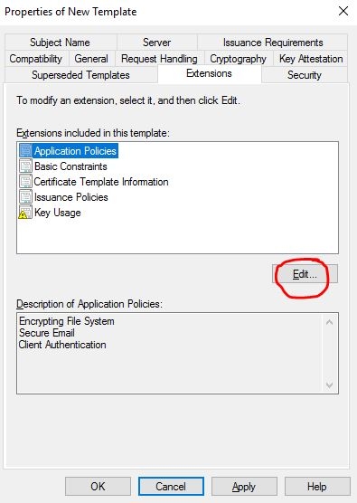357x503 pixels.
Task: Click the Edit... button
Action: pyautogui.click(x=305, y=274)
